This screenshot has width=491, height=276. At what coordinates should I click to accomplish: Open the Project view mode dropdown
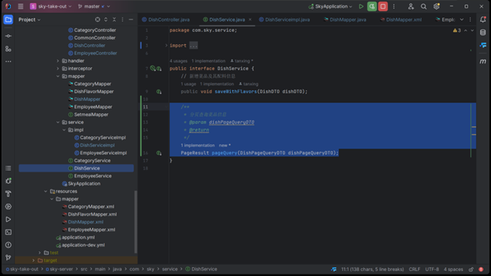click(29, 20)
